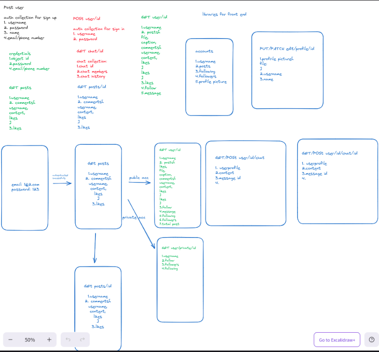379x352 pixels.
Task: Click the 'accounts' heading inside the box
Action: (x=204, y=51)
